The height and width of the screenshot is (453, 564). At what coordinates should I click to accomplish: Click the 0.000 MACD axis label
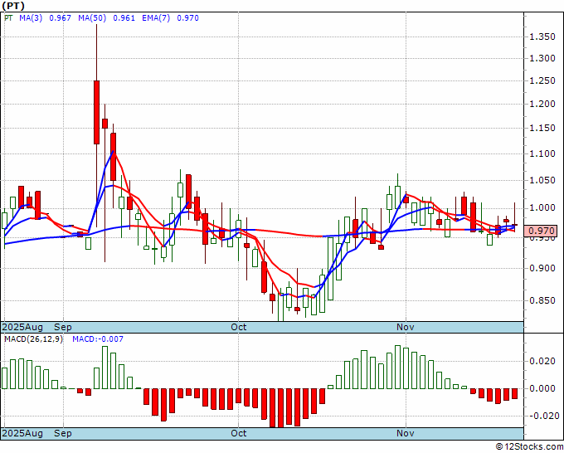542,388
